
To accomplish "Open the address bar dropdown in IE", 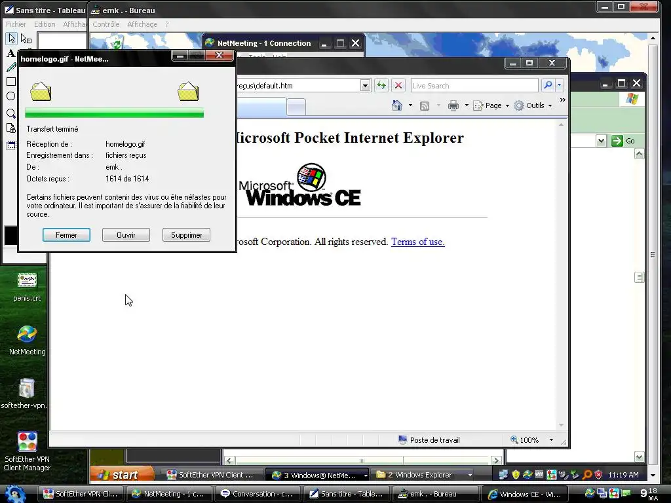I will [x=365, y=86].
